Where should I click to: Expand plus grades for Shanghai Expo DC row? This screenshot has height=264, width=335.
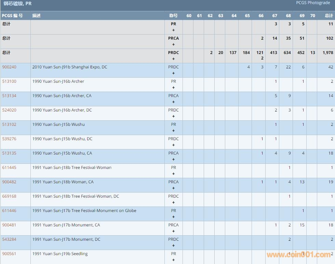[x=173, y=73]
